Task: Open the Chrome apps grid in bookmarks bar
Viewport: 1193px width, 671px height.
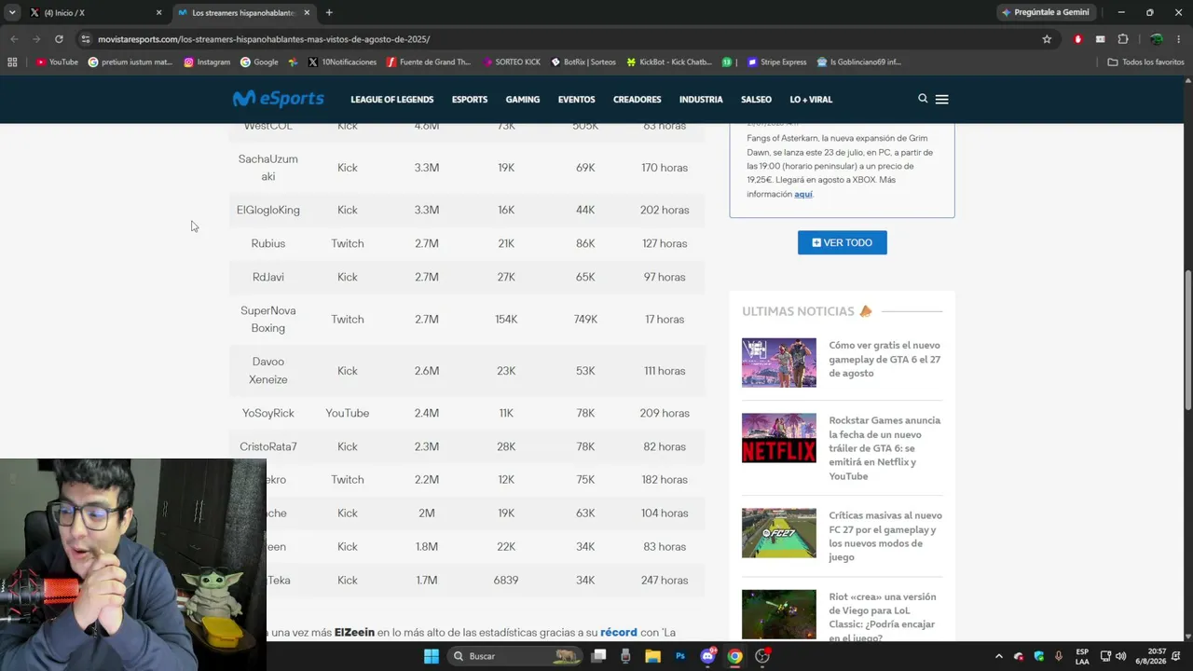Action: [12, 62]
